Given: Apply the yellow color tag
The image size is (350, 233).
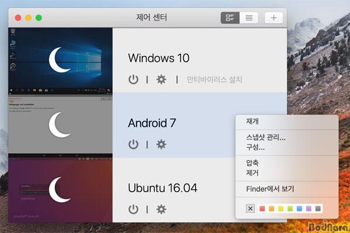Looking at the screenshot, I should pyautogui.click(x=281, y=209).
